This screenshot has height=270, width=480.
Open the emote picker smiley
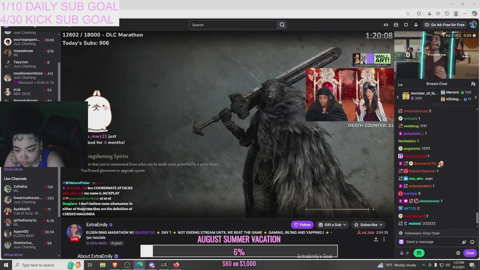click(472, 242)
